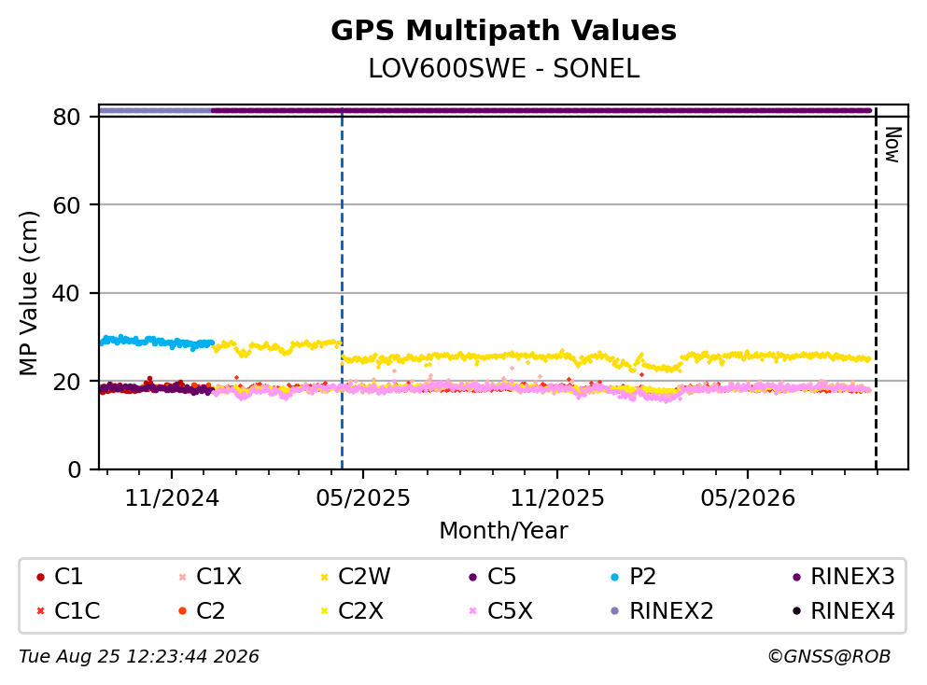Click the blue dashed vertical line marker
This screenshot has width=927, height=685.
pyautogui.click(x=342, y=289)
